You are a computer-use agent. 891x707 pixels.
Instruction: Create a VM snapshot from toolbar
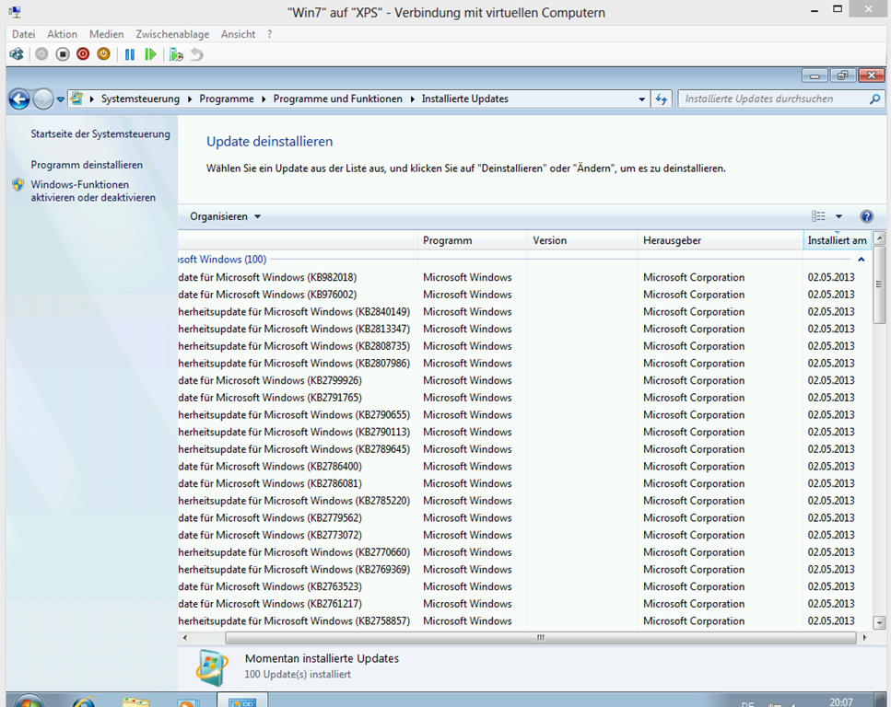(x=176, y=54)
